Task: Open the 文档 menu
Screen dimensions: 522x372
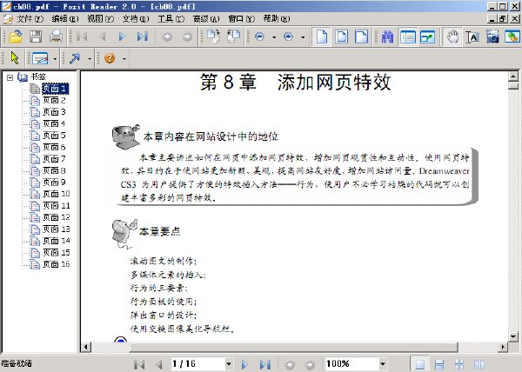Action: pyautogui.click(x=136, y=19)
